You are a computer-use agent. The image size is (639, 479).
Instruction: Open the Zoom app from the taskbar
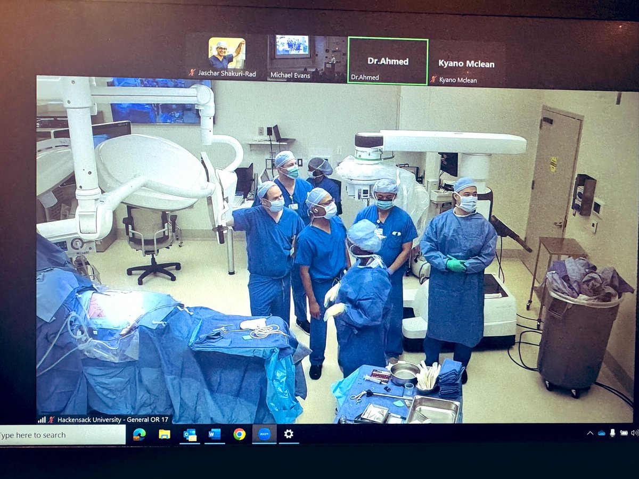[x=265, y=435]
